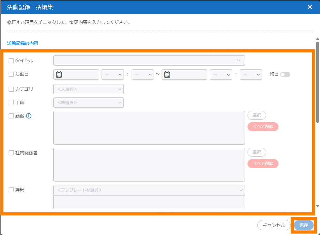Click 選択 button next to 顧客 field
320x235 pixels.
(x=256, y=115)
